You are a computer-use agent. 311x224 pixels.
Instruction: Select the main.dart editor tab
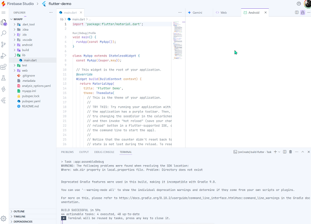tap(70, 13)
